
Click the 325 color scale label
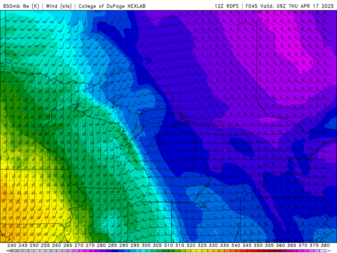(x=202, y=245)
